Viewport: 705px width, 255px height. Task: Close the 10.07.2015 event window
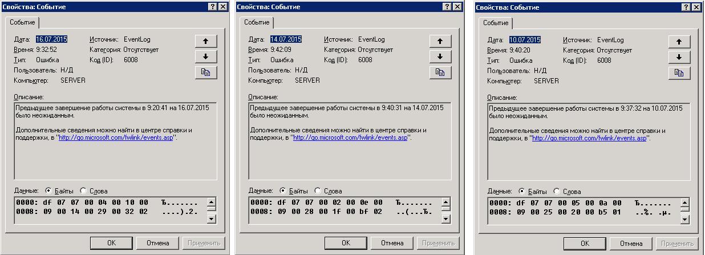click(x=696, y=6)
